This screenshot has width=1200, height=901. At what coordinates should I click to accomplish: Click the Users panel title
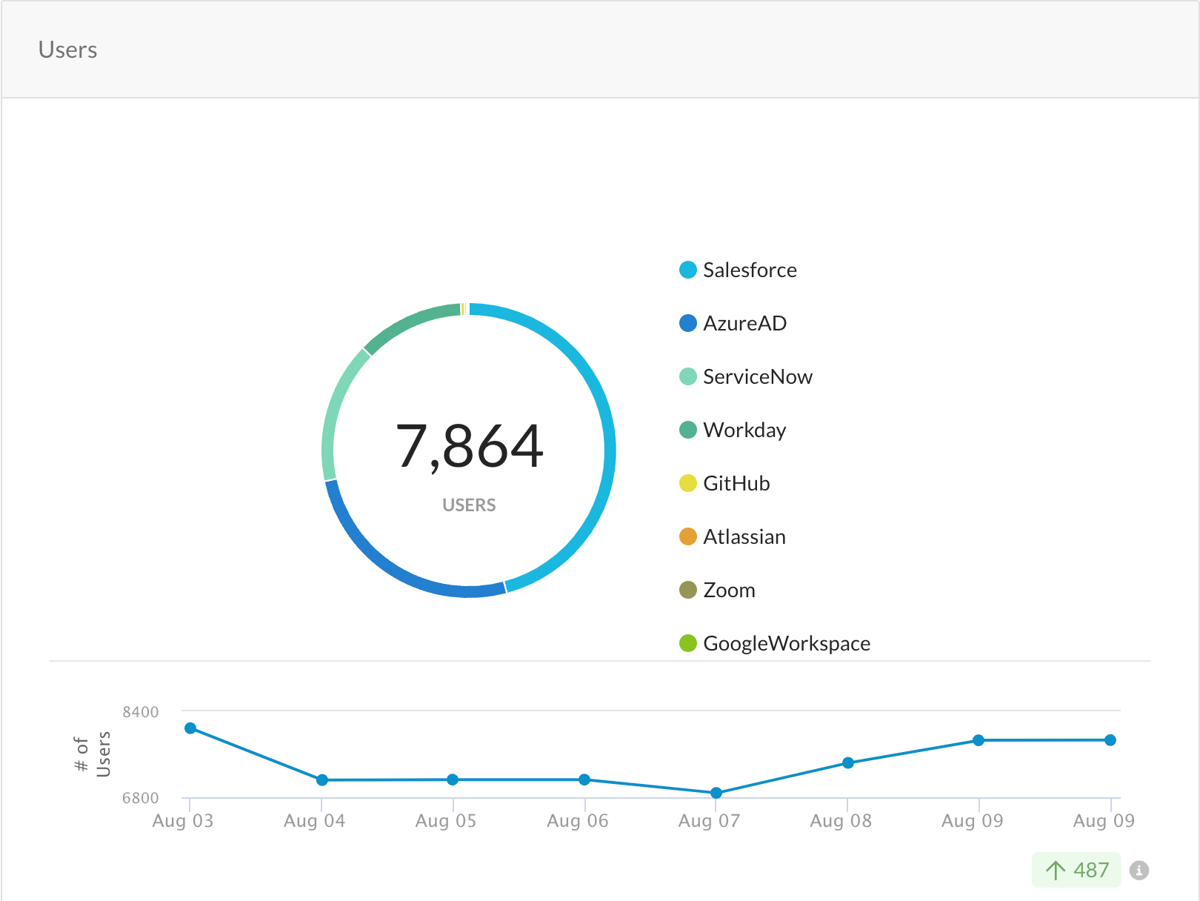point(67,50)
